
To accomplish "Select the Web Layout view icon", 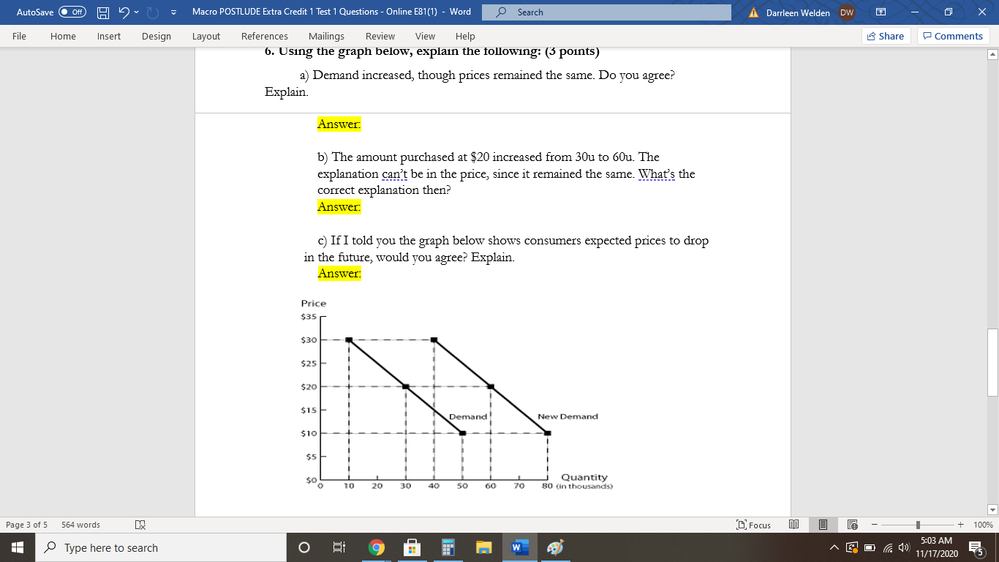I will pyautogui.click(x=851, y=525).
